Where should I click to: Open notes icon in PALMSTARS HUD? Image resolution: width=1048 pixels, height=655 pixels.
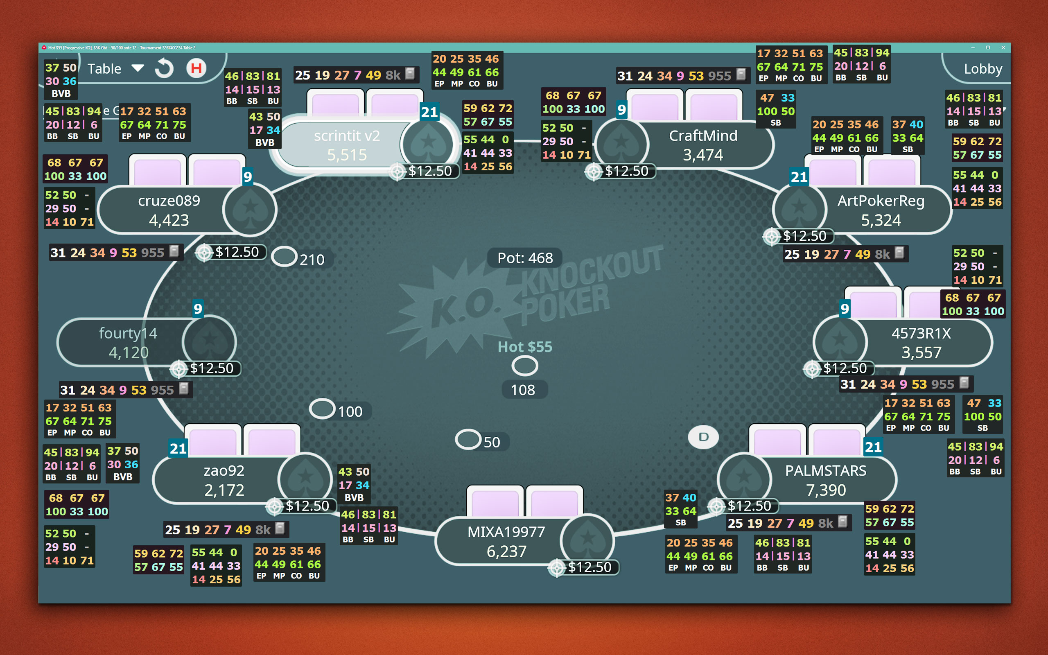click(843, 522)
